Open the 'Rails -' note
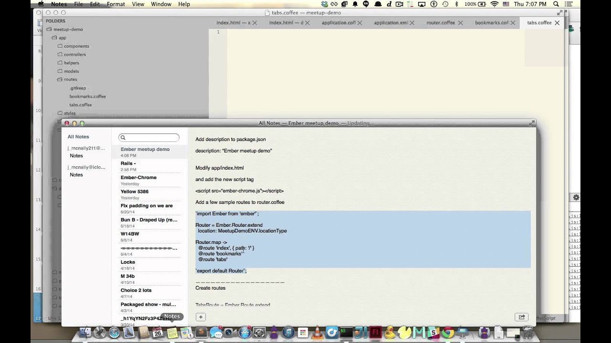Viewport: 611px width, 343px height. point(149,166)
